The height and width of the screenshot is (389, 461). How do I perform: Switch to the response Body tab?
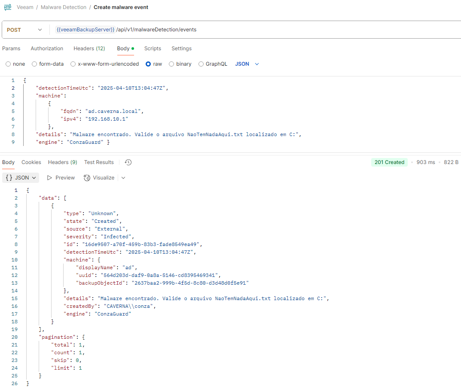pos(8,162)
